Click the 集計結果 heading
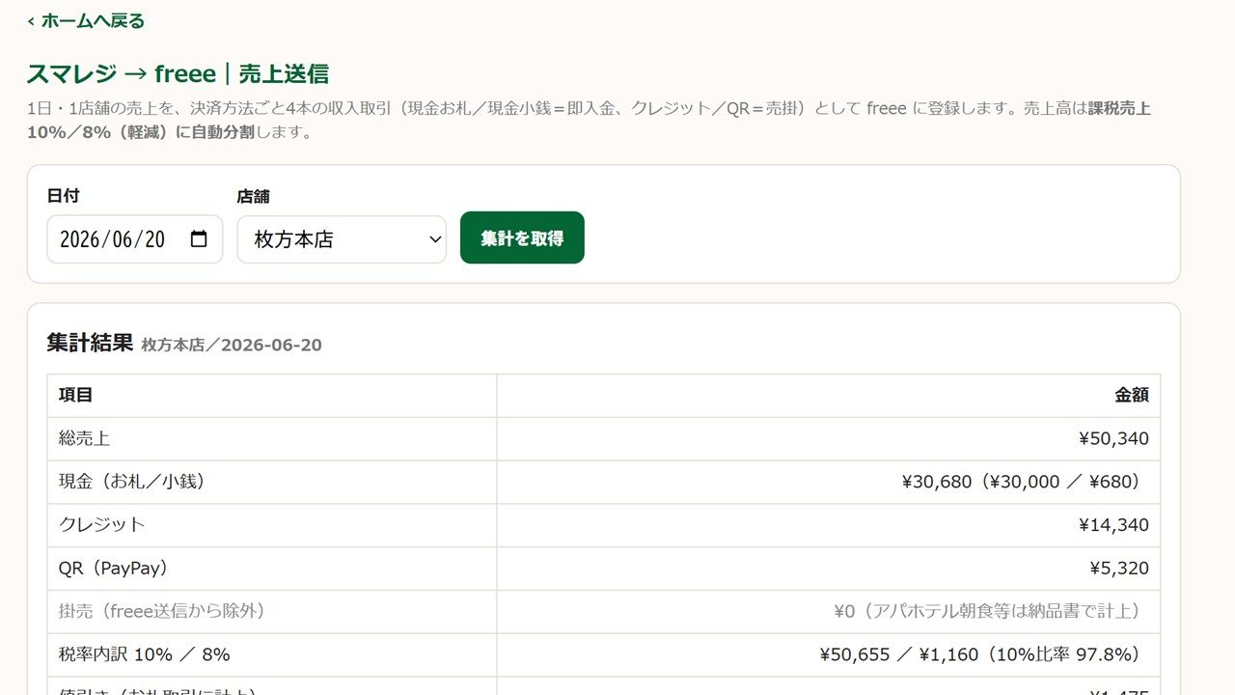The width and height of the screenshot is (1235, 695). pyautogui.click(x=90, y=343)
